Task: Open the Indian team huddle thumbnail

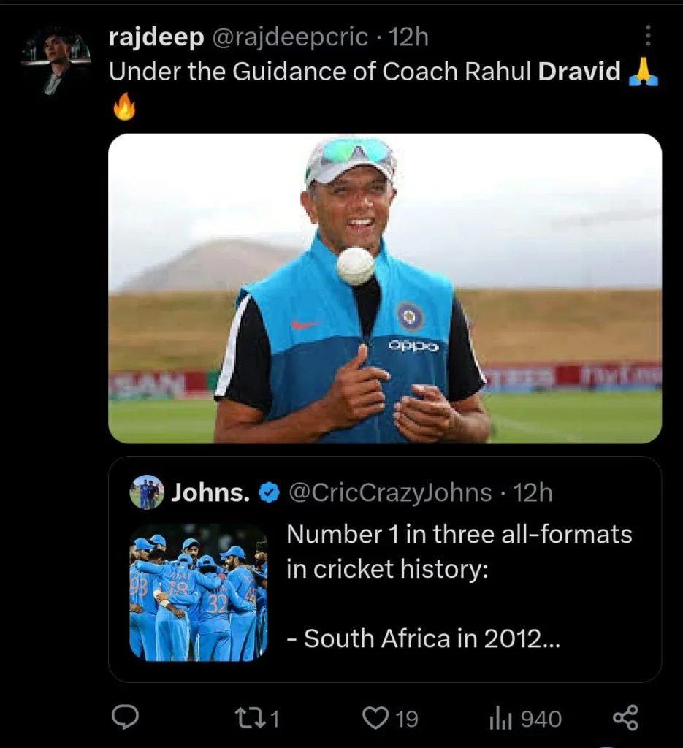Action: click(198, 592)
